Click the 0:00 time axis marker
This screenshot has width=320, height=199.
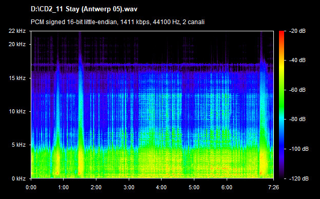[x=31, y=187]
